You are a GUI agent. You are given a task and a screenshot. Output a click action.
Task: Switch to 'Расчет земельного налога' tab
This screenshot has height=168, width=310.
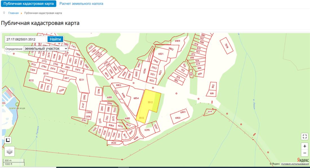point(81,4)
